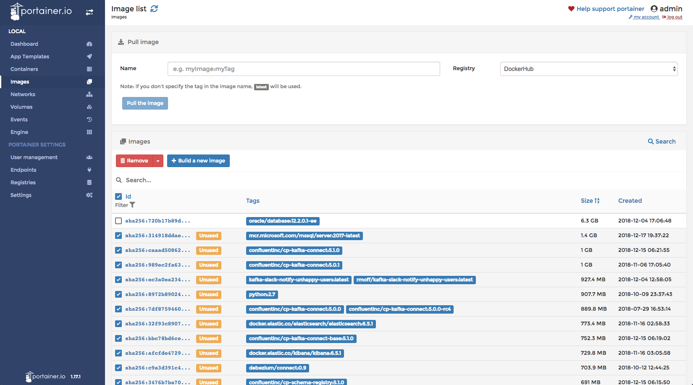This screenshot has width=693, height=385.
Task: Sort images by the Size column
Action: tap(590, 201)
